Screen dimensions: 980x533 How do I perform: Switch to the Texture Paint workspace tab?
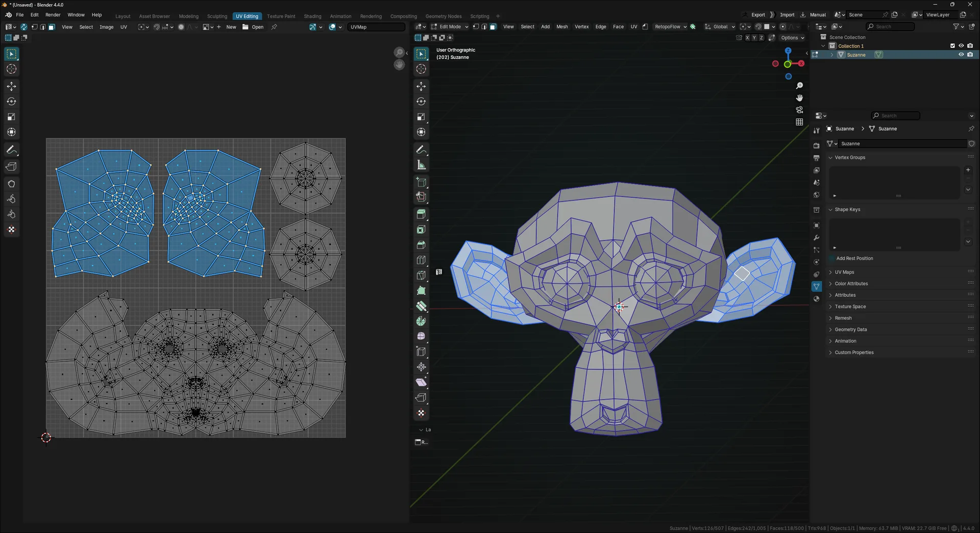281,16
